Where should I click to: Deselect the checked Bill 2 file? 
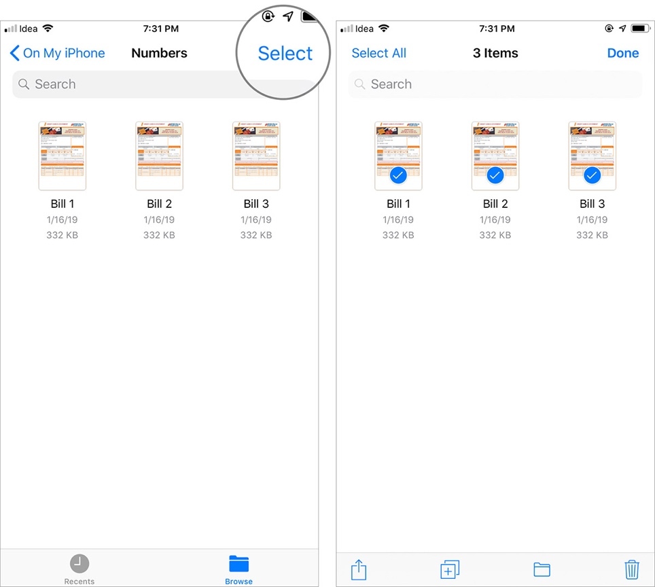click(x=495, y=156)
